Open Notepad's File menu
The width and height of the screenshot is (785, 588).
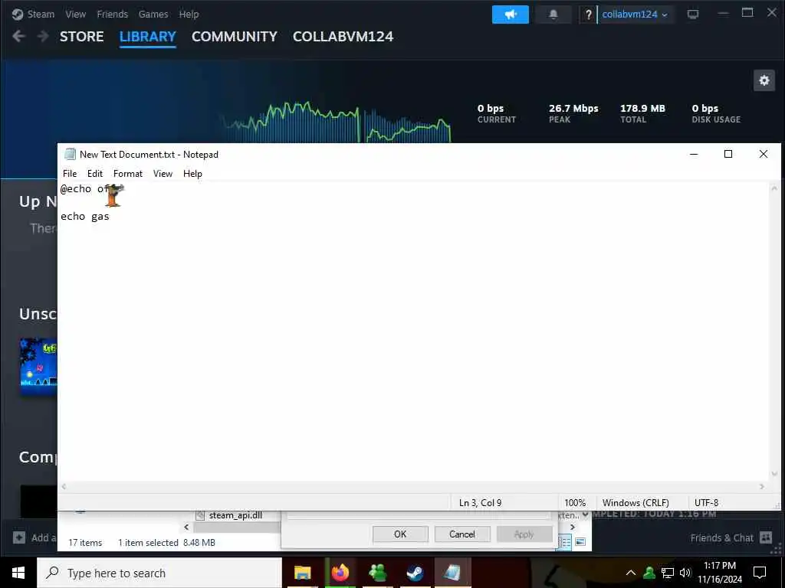tap(70, 174)
